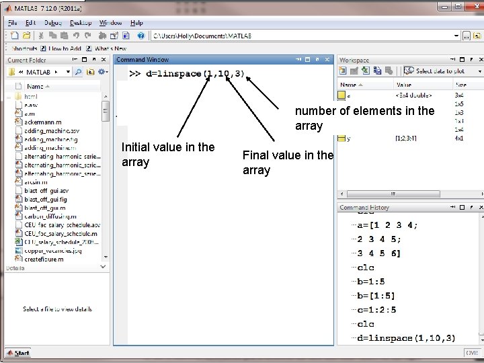
Task: Select file arcsin.m
Action: pos(36,182)
